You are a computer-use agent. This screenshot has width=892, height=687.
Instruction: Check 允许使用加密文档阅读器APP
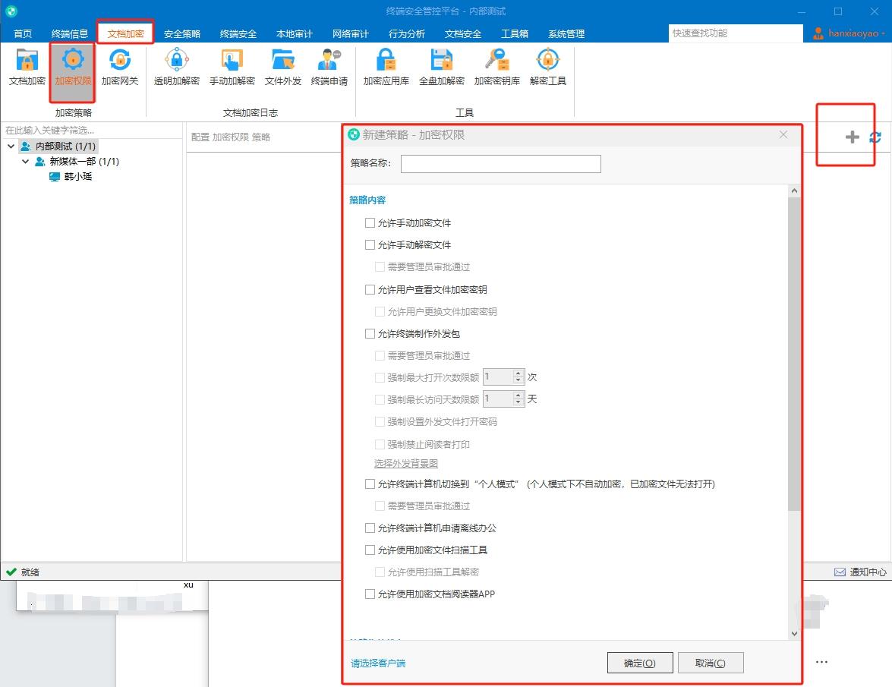point(370,594)
